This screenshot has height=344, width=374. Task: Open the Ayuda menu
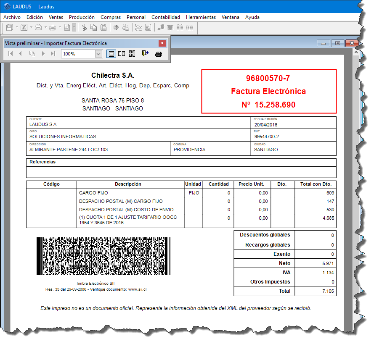[x=252, y=17]
